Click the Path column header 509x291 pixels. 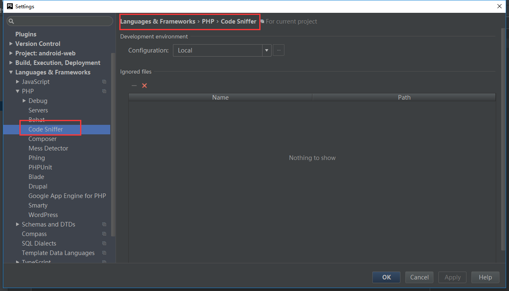[404, 98]
